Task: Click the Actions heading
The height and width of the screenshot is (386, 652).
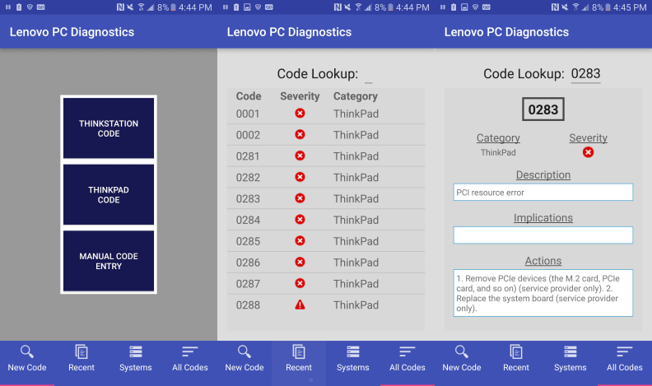Action: tap(543, 261)
